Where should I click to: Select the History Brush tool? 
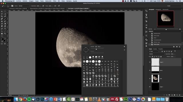pos(5,21)
